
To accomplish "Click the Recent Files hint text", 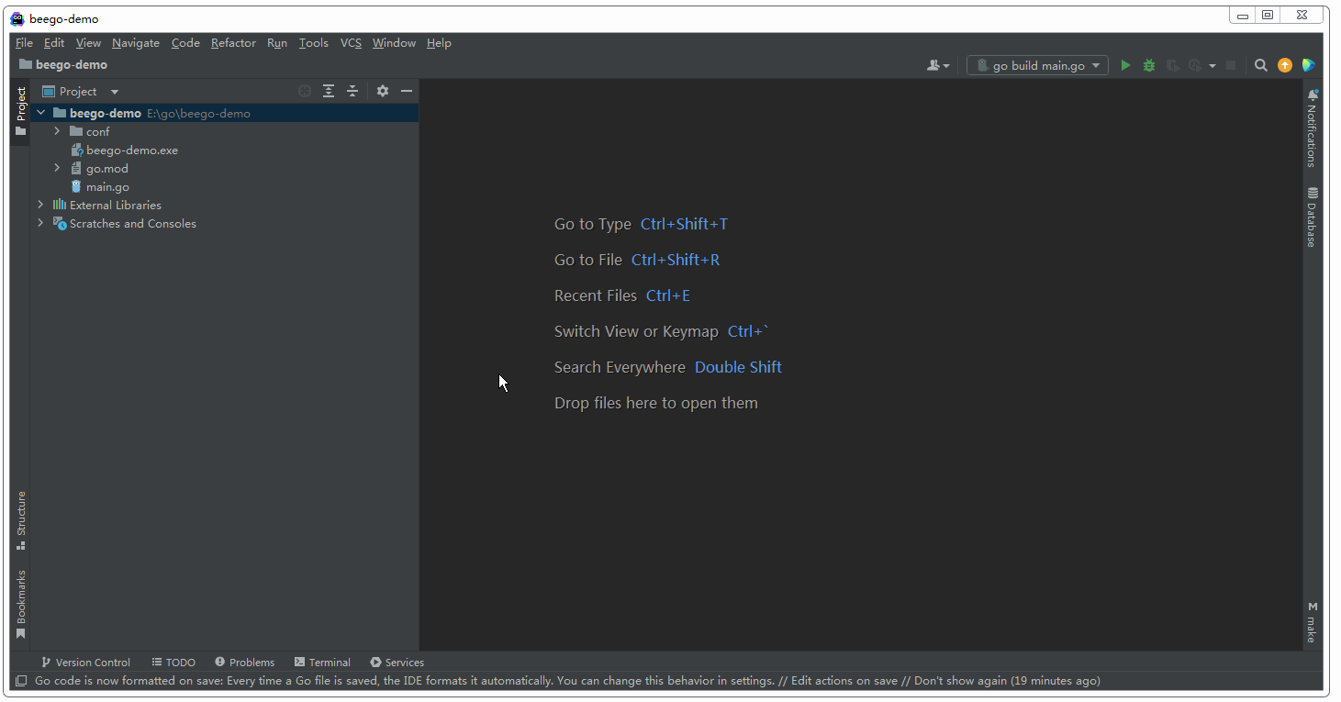I will 596,295.
